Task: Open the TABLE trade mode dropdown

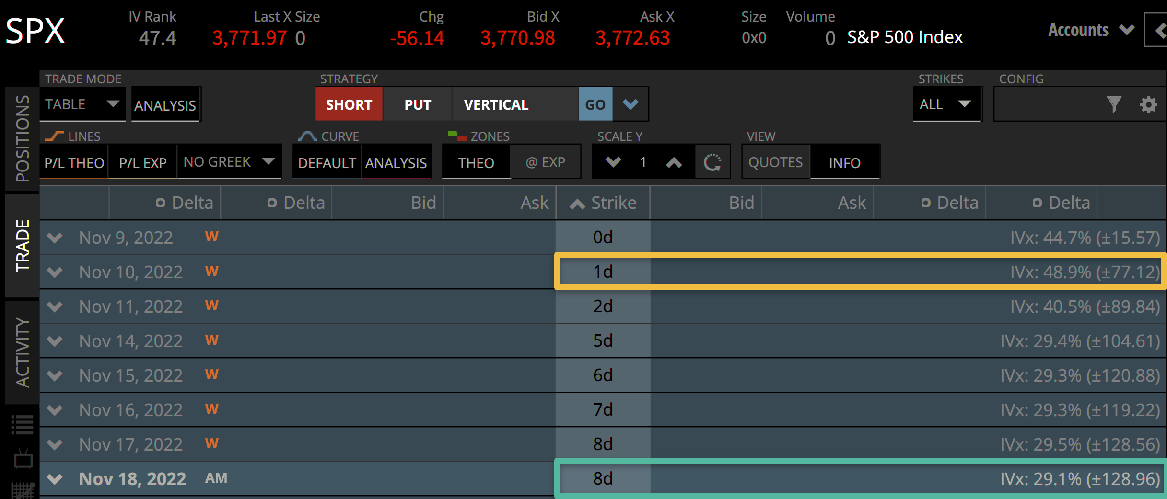Action: (82, 104)
